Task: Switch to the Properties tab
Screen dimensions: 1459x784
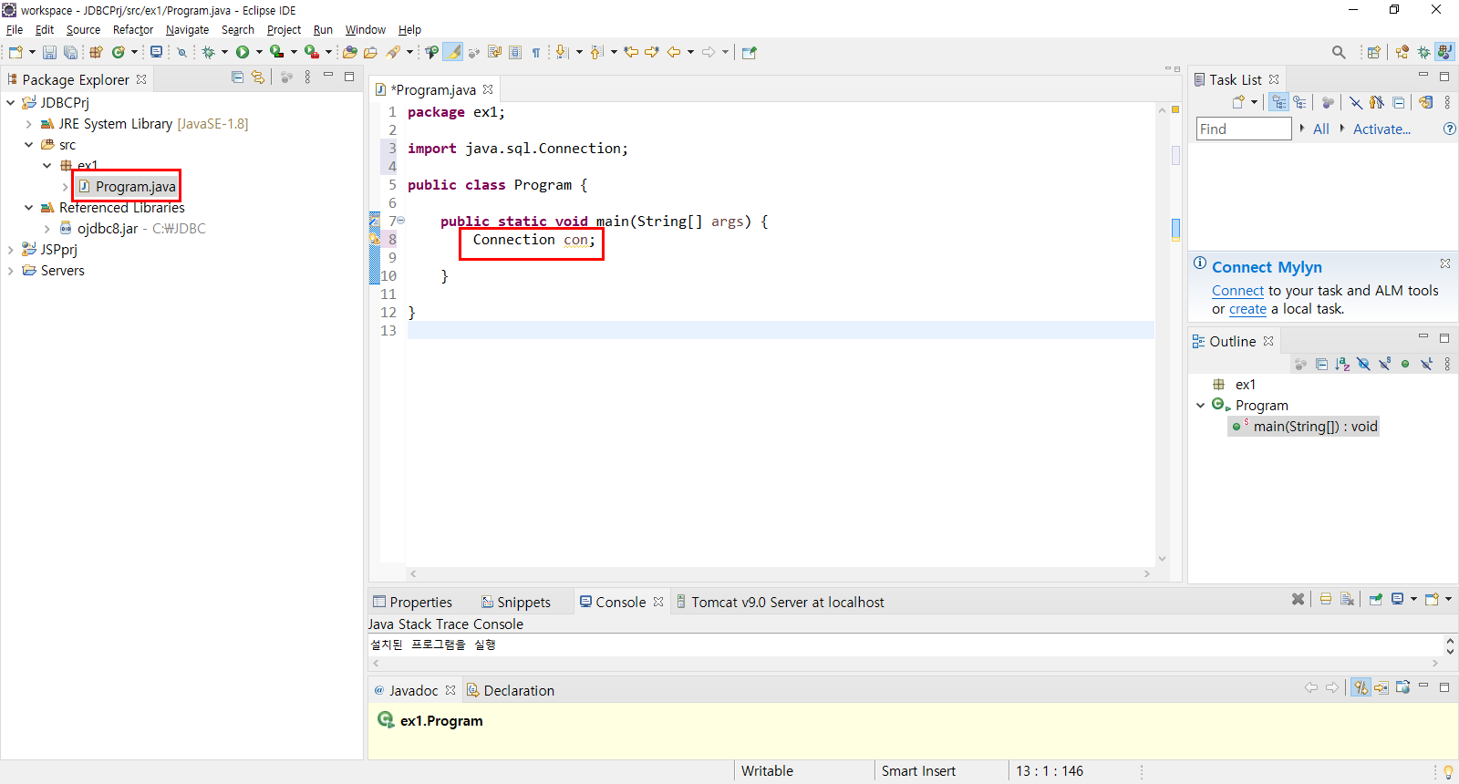Action: pos(413,603)
